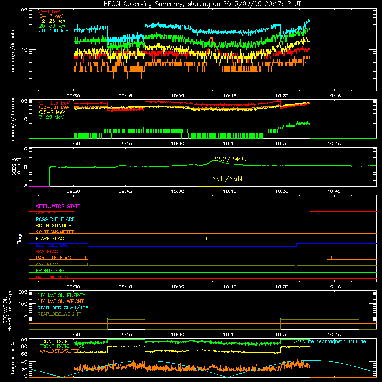Click the Absolute geomagnetic latitude label
This screenshot has width=382, height=382.
point(330,341)
